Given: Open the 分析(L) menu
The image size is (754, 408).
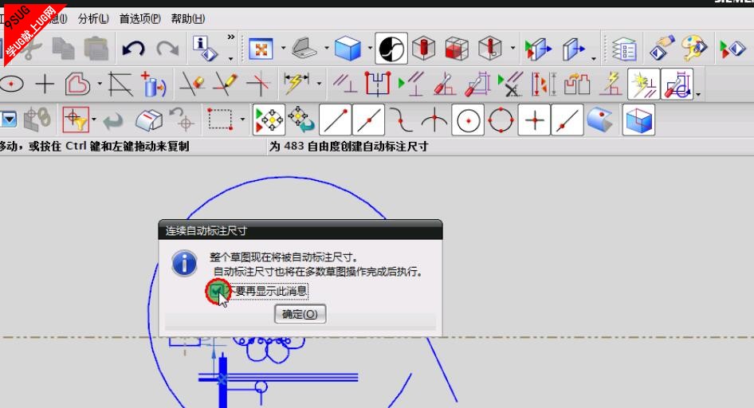Looking at the screenshot, I should point(94,19).
